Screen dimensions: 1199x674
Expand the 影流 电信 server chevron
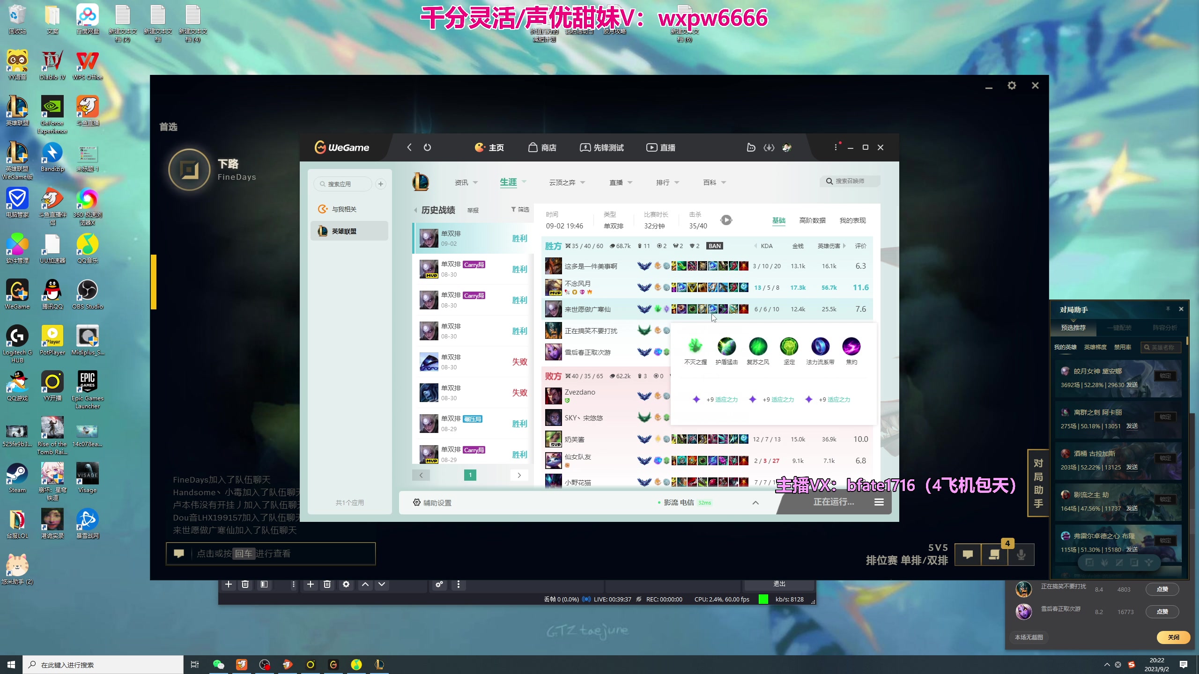point(755,503)
